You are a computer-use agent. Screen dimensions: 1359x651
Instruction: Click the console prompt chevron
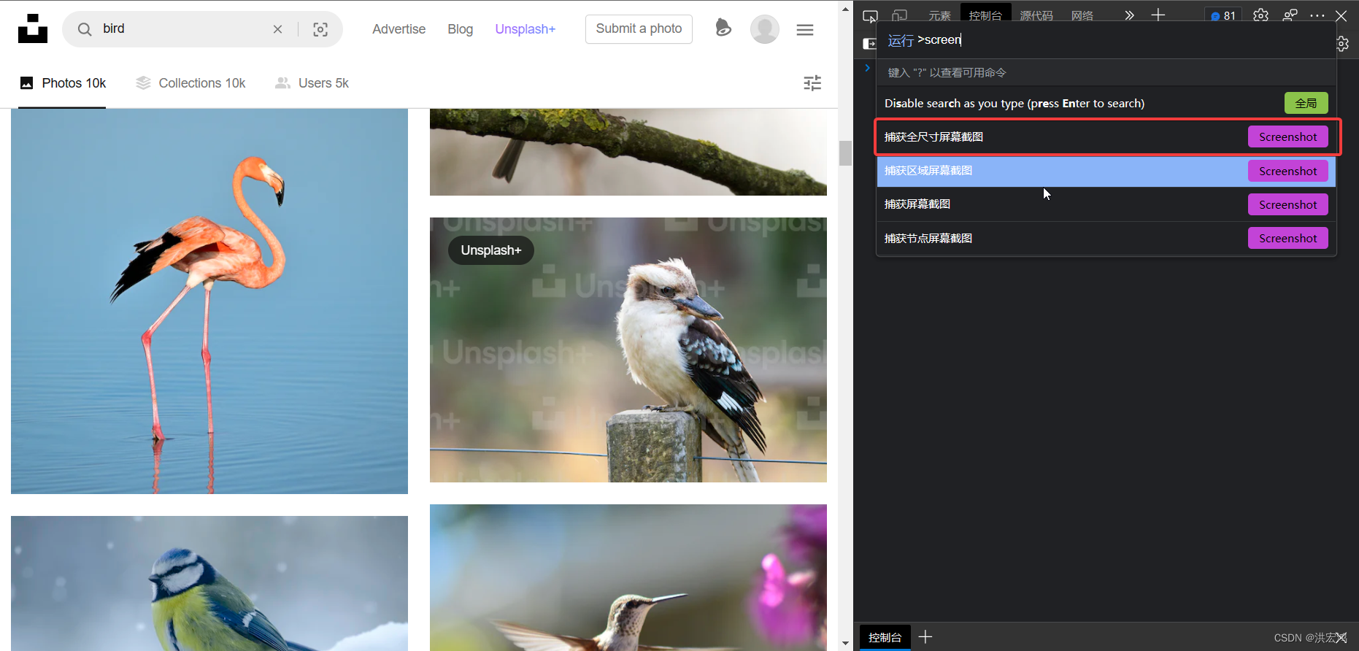(x=867, y=68)
